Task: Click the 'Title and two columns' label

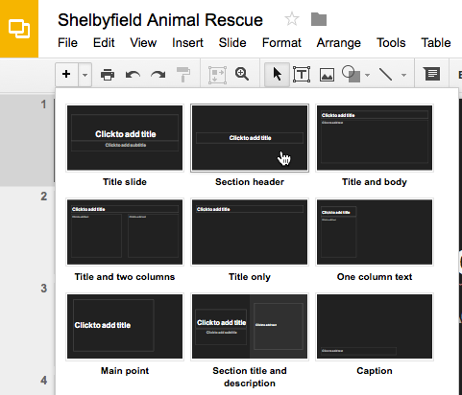Action: [x=125, y=277]
